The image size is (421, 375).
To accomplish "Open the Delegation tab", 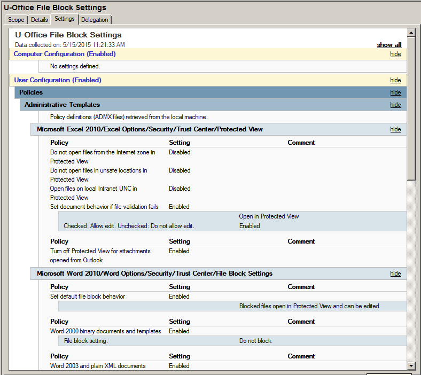I will (95, 20).
